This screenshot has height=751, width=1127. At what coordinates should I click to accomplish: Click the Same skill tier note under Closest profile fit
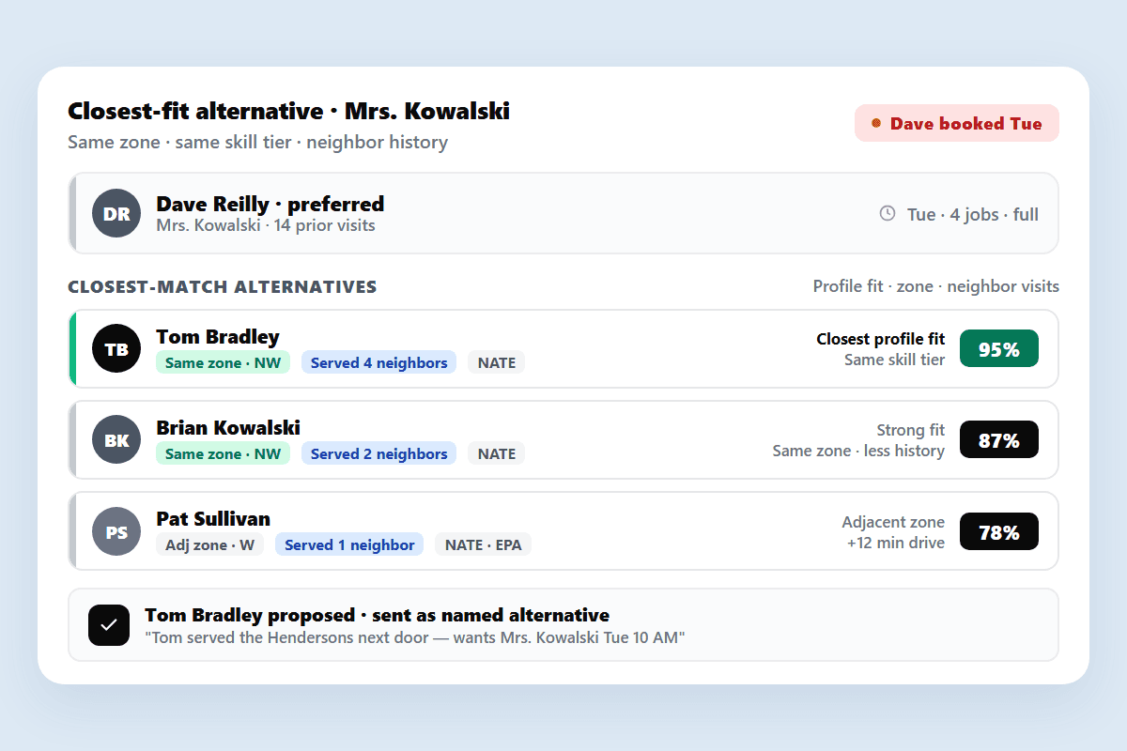(894, 360)
